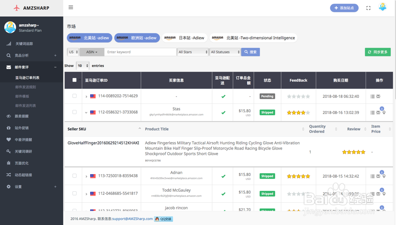
Task: Click the 同步更多 sync button
Action: pyautogui.click(x=378, y=52)
